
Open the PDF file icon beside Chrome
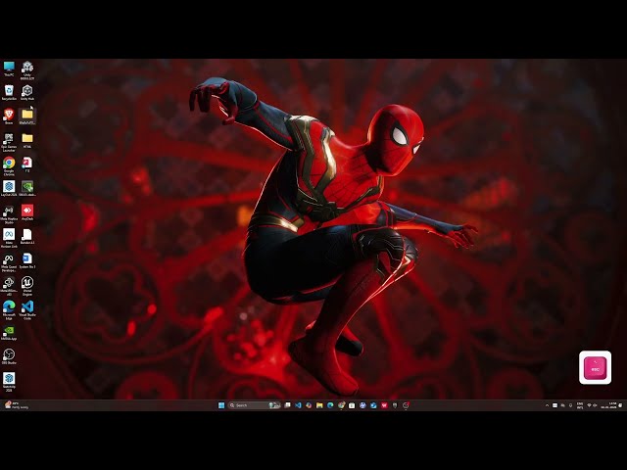[27, 164]
